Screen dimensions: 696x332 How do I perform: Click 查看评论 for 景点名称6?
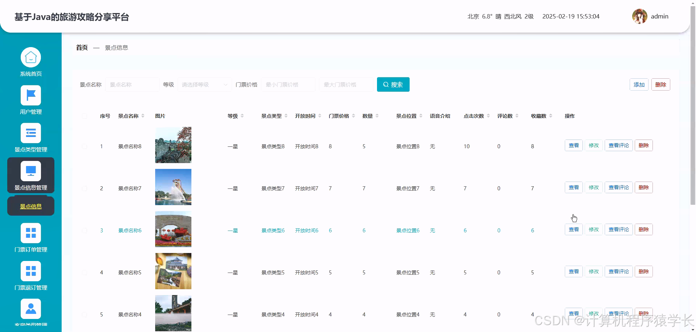[x=619, y=229]
